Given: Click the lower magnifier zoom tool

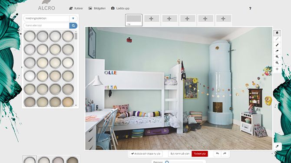Looking at the screenshot, I should (277, 63).
